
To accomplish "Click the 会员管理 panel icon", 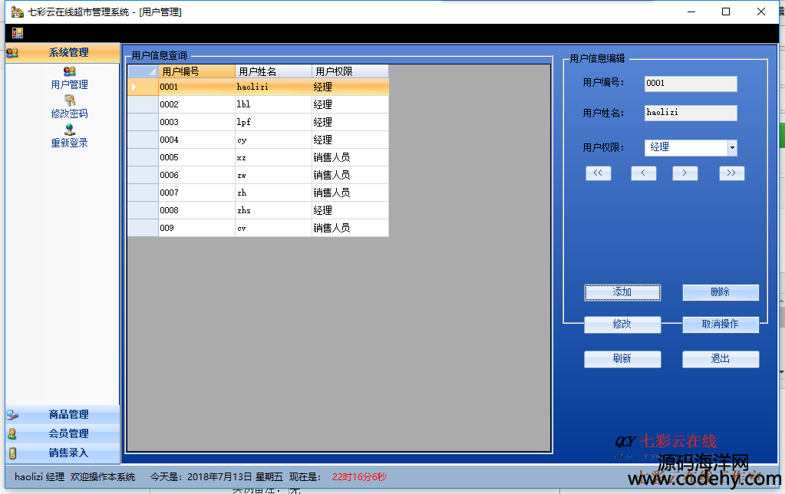I will coord(12,433).
